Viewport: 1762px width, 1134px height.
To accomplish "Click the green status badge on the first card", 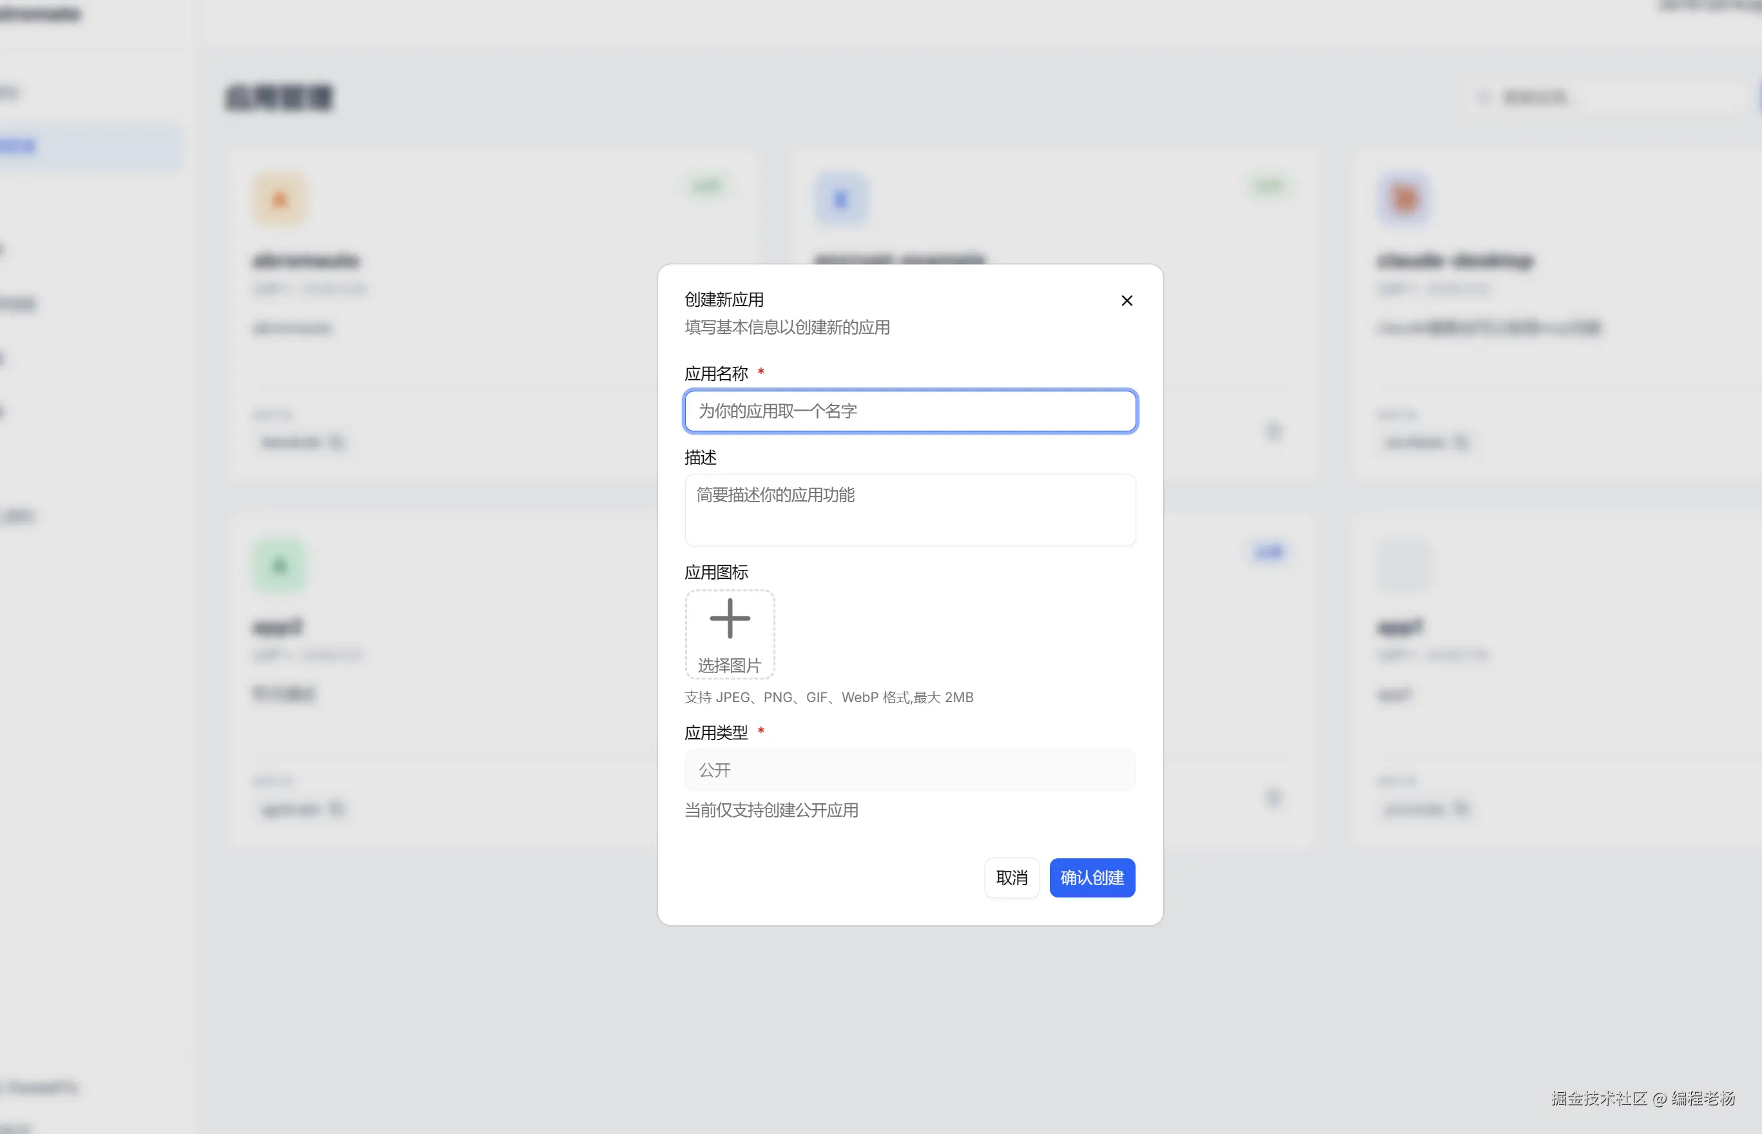I will 706,186.
